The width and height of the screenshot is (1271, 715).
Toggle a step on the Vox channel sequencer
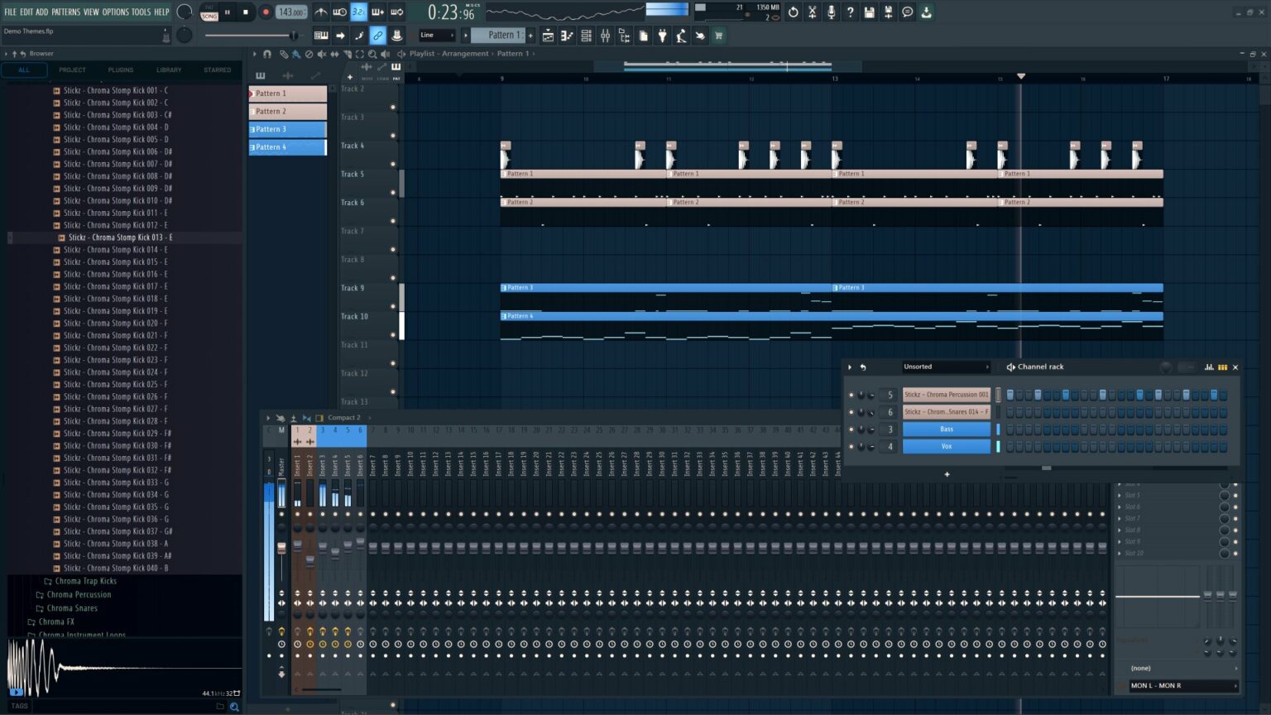pos(1011,446)
